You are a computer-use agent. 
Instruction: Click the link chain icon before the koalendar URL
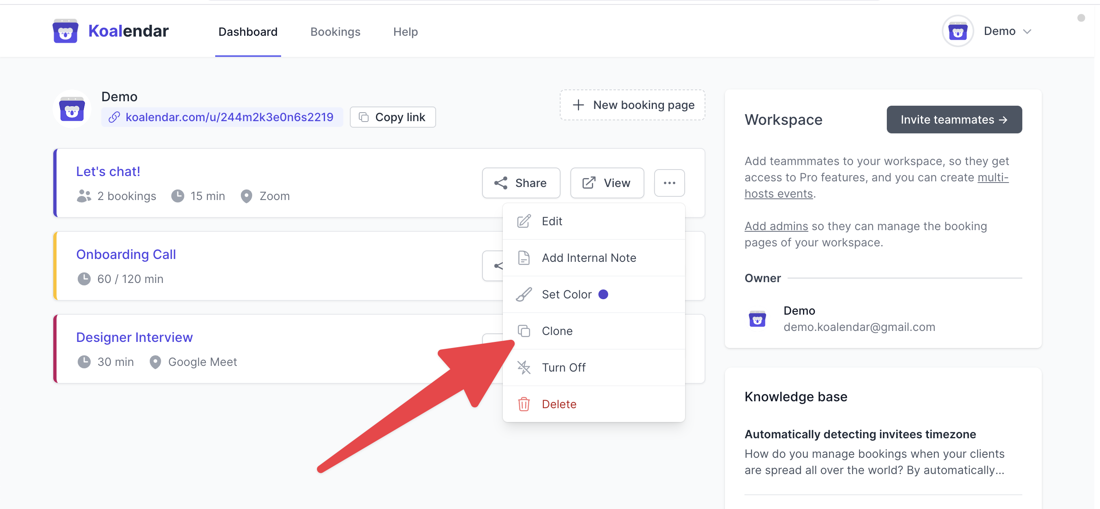pyautogui.click(x=114, y=117)
